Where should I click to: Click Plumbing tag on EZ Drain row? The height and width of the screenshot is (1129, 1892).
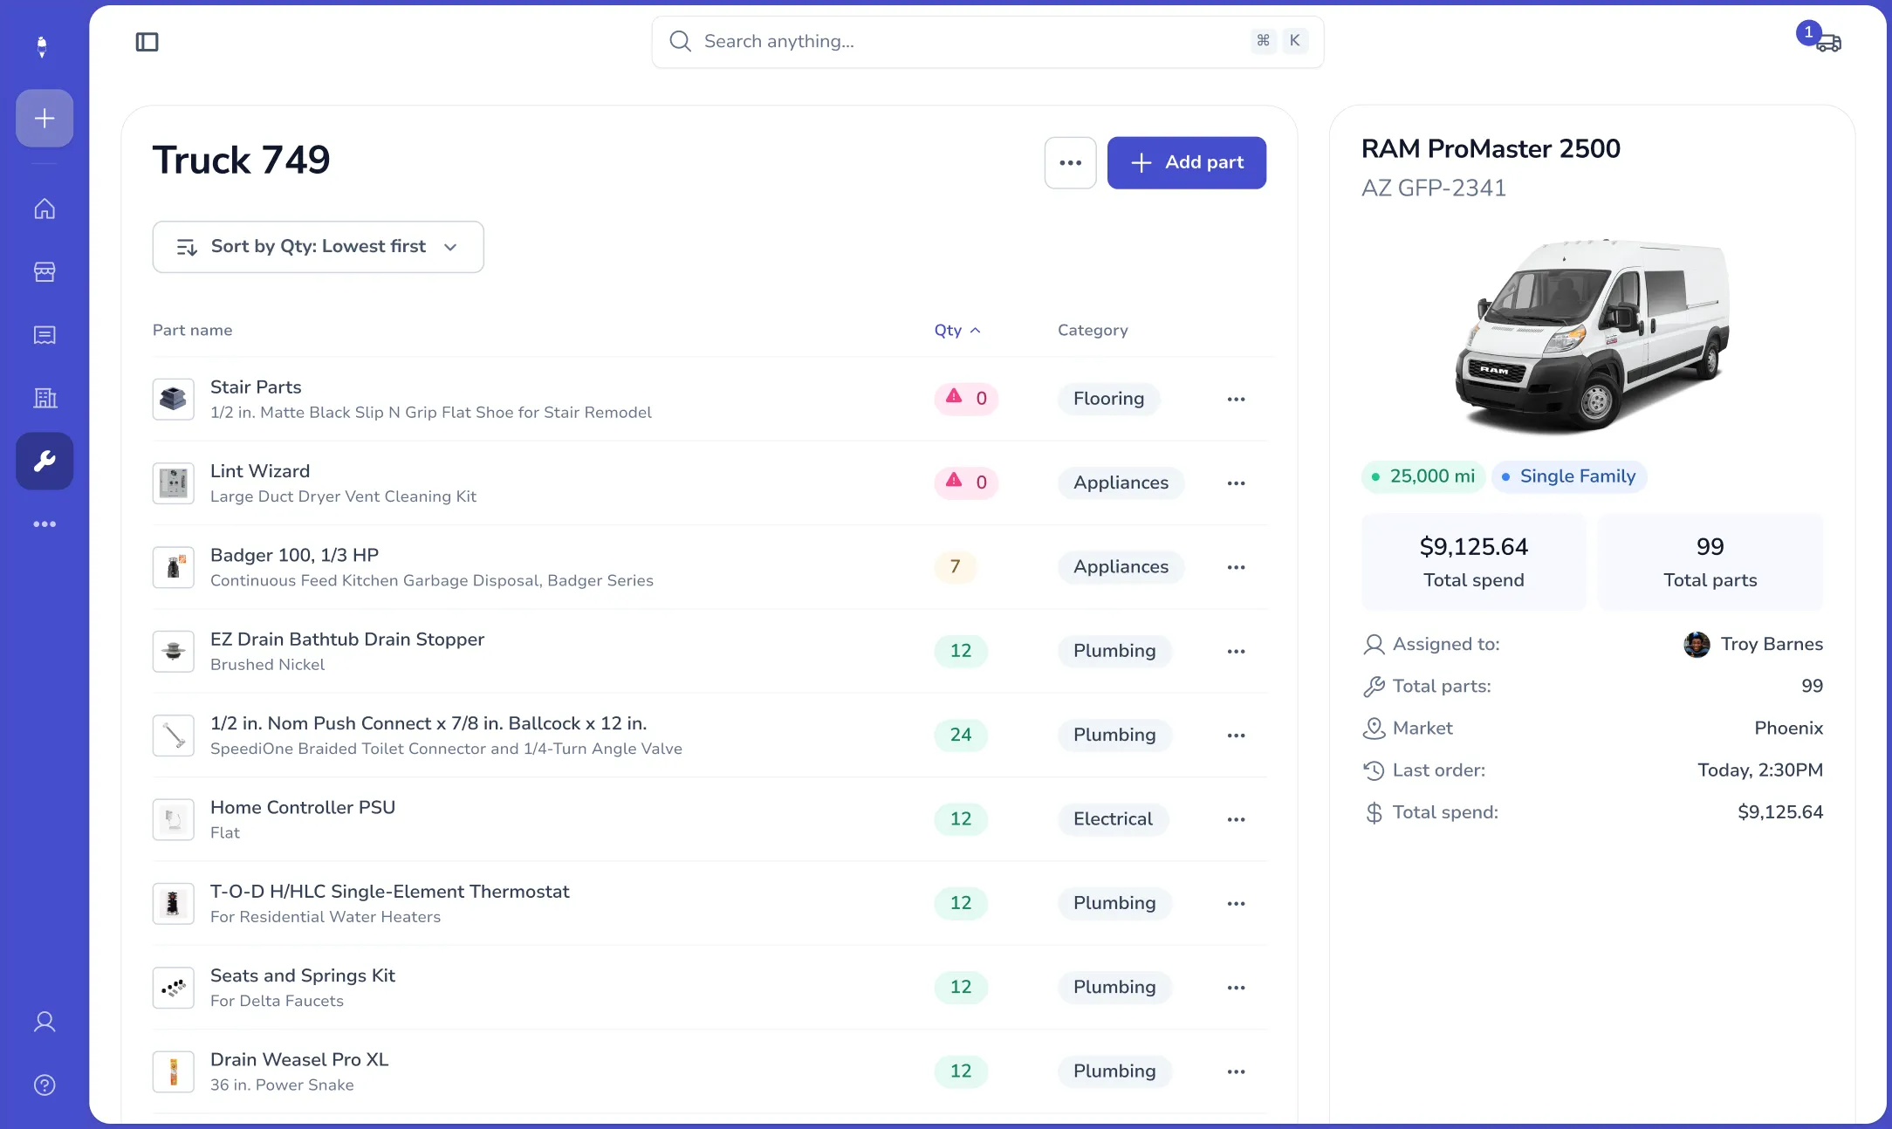[1114, 651]
